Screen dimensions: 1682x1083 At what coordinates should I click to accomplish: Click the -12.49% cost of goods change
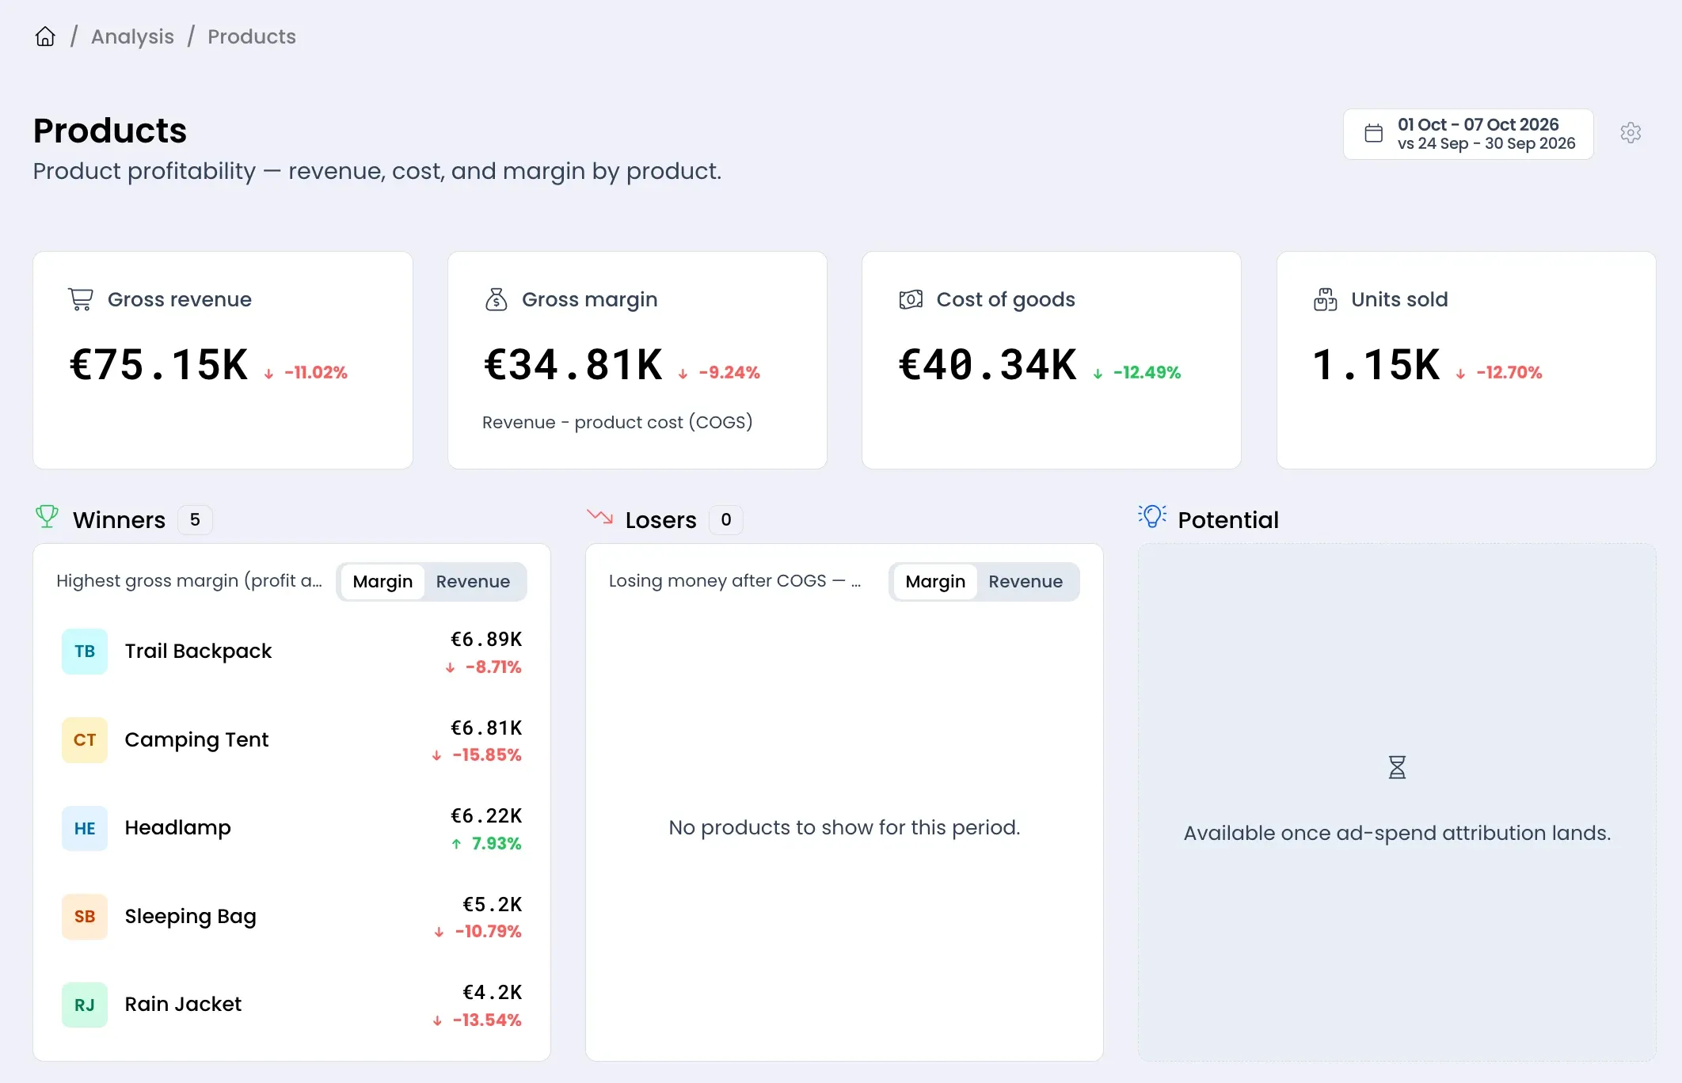point(1147,372)
